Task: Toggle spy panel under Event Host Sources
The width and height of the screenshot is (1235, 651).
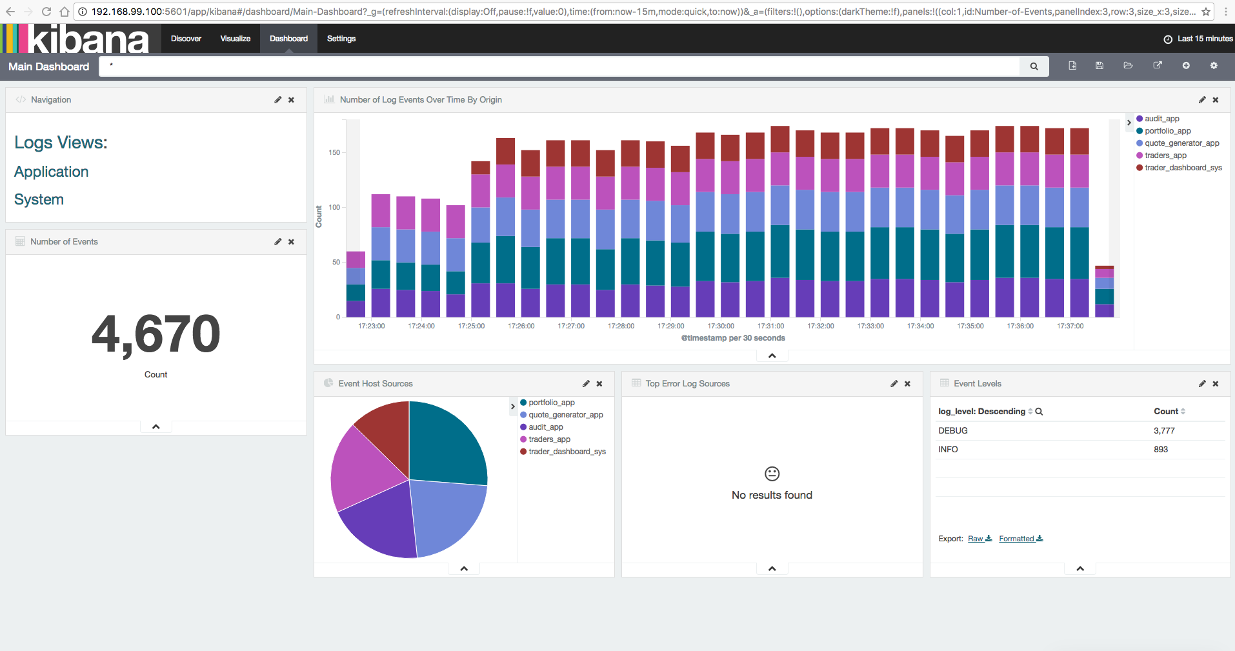Action: pyautogui.click(x=464, y=568)
